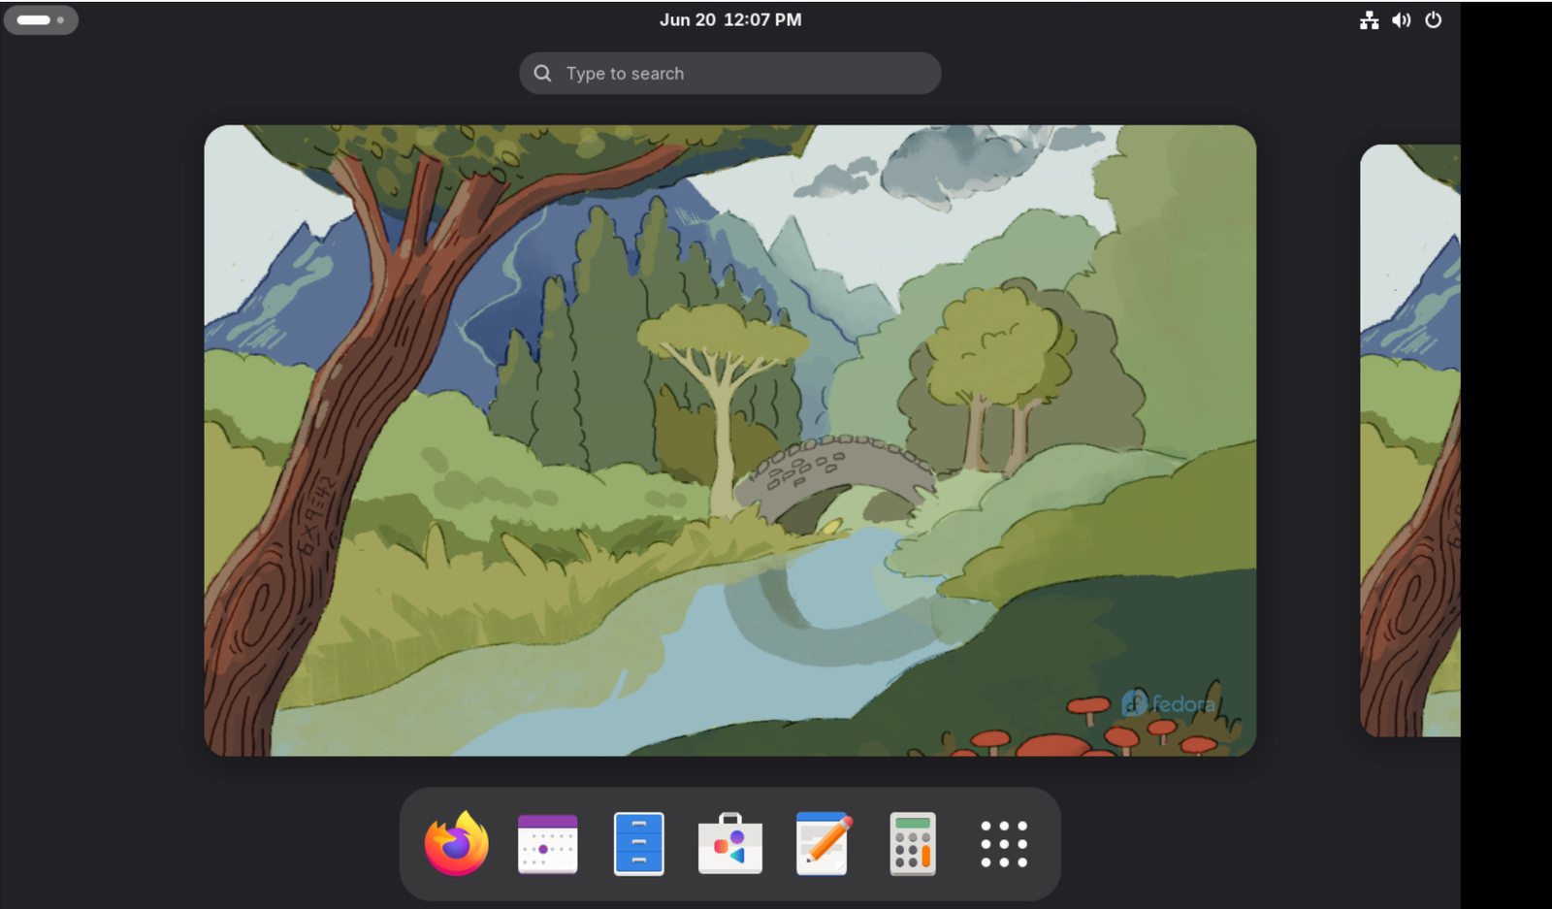Launch Firefox from the dash
The image size is (1552, 909).
456,843
